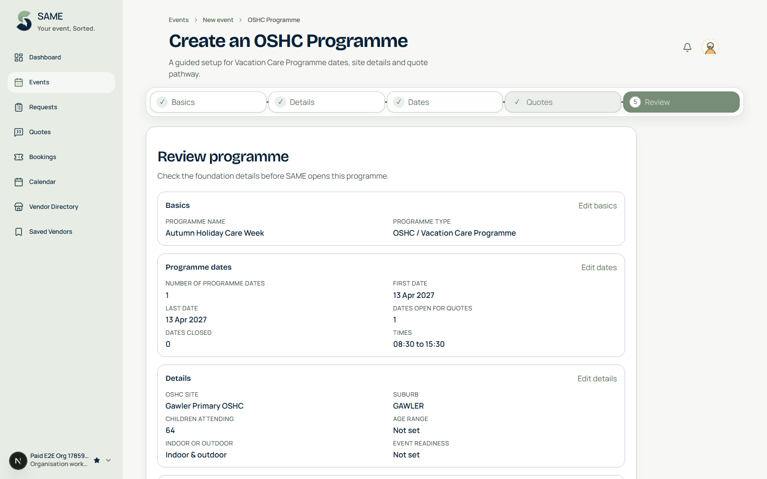Image resolution: width=767 pixels, height=479 pixels.
Task: Open New event breadcrumb link
Action: 218,20
